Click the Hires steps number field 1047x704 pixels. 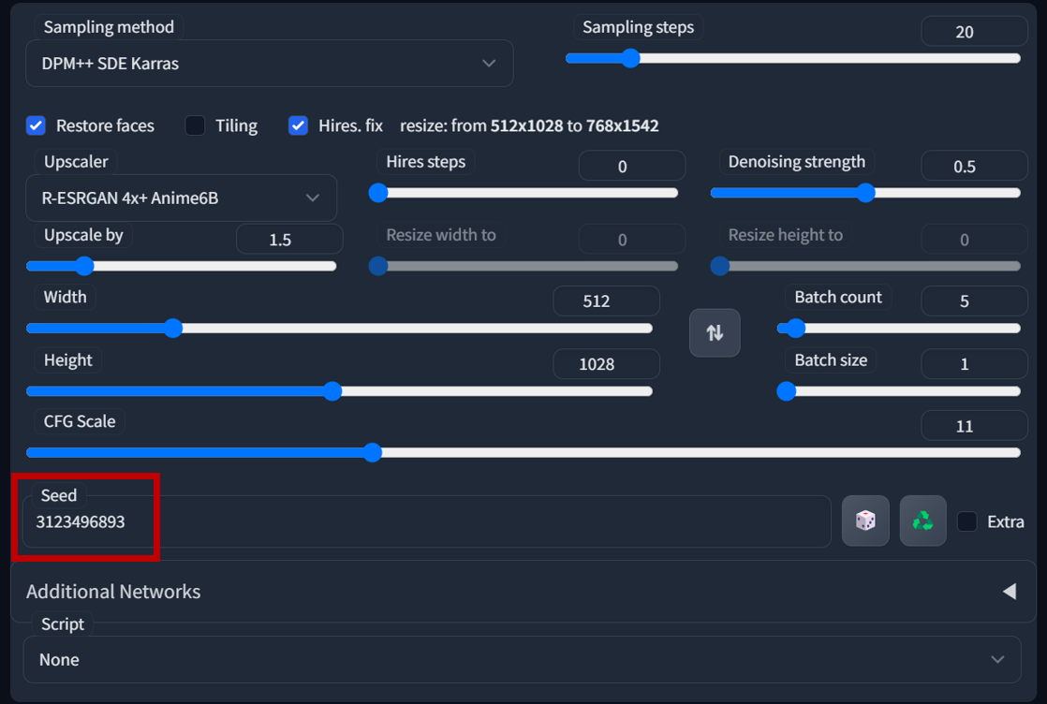[x=632, y=166]
